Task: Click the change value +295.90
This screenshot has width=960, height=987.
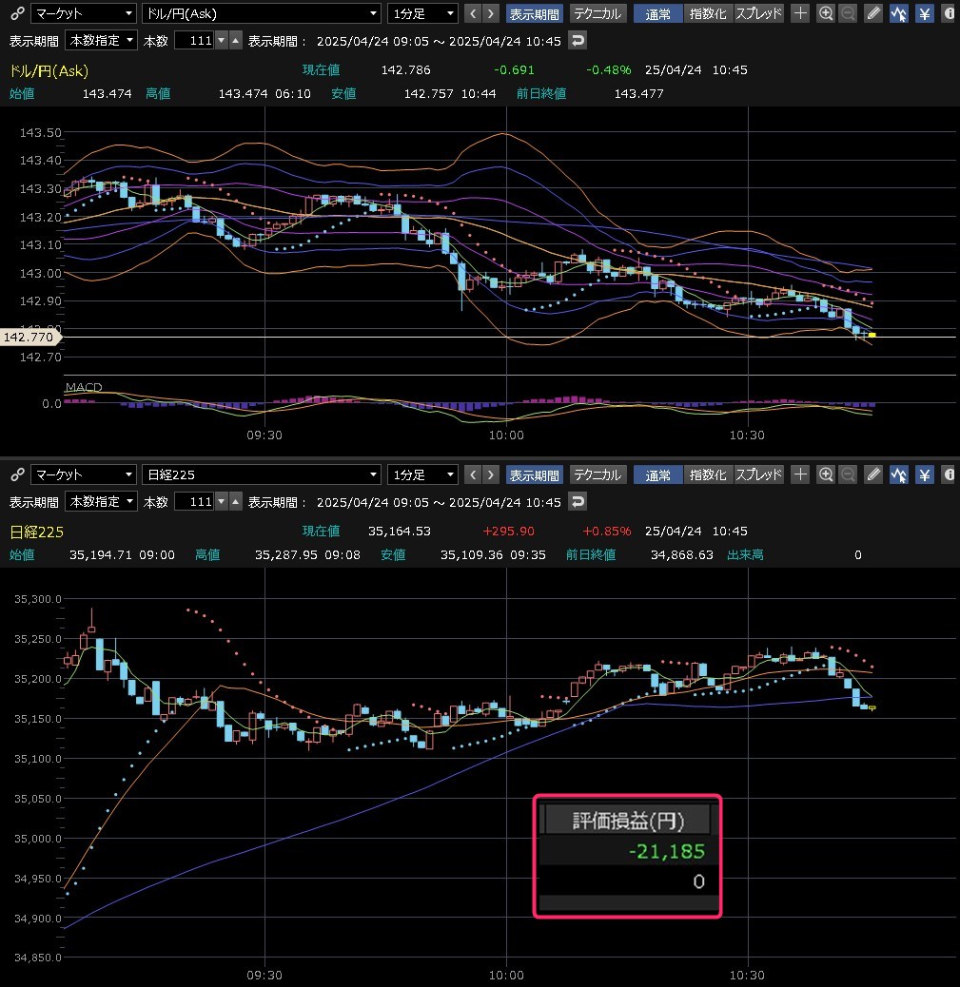Action: tap(508, 531)
